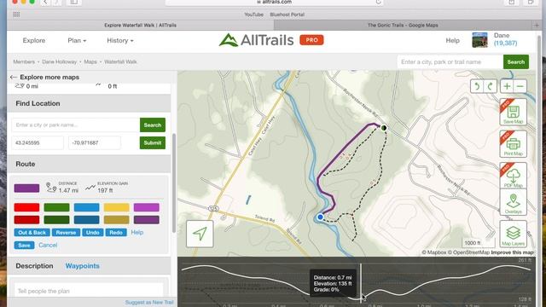
Task: Switch to Explore Waterfall Walk tab
Action: (140, 25)
